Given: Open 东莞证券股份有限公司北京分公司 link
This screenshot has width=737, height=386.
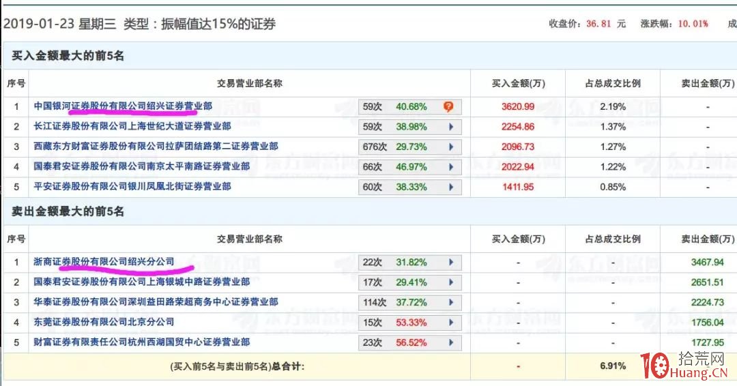Looking at the screenshot, I should point(104,322).
